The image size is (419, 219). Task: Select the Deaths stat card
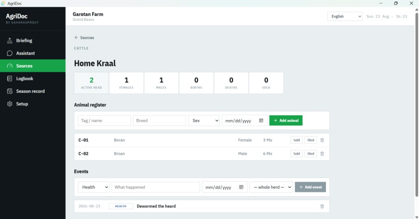231,83
